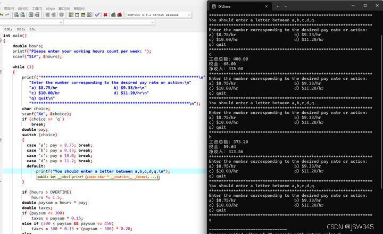Click the Go to function toolbar icon
383x234 pixels.
point(31,15)
